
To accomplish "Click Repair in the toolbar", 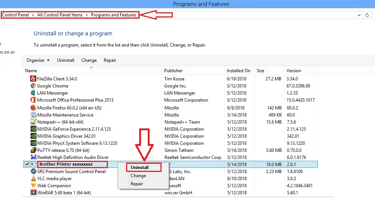I will click(x=110, y=60).
